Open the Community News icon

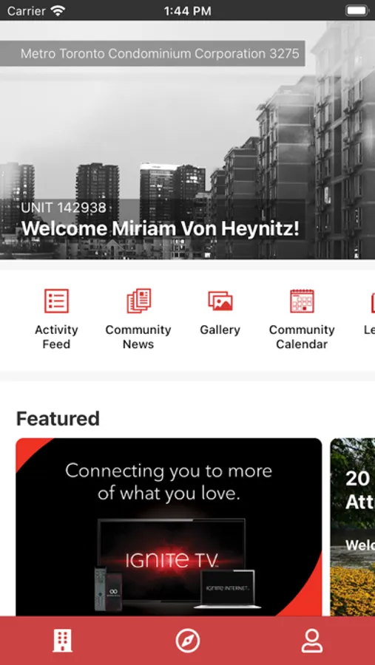point(138,301)
